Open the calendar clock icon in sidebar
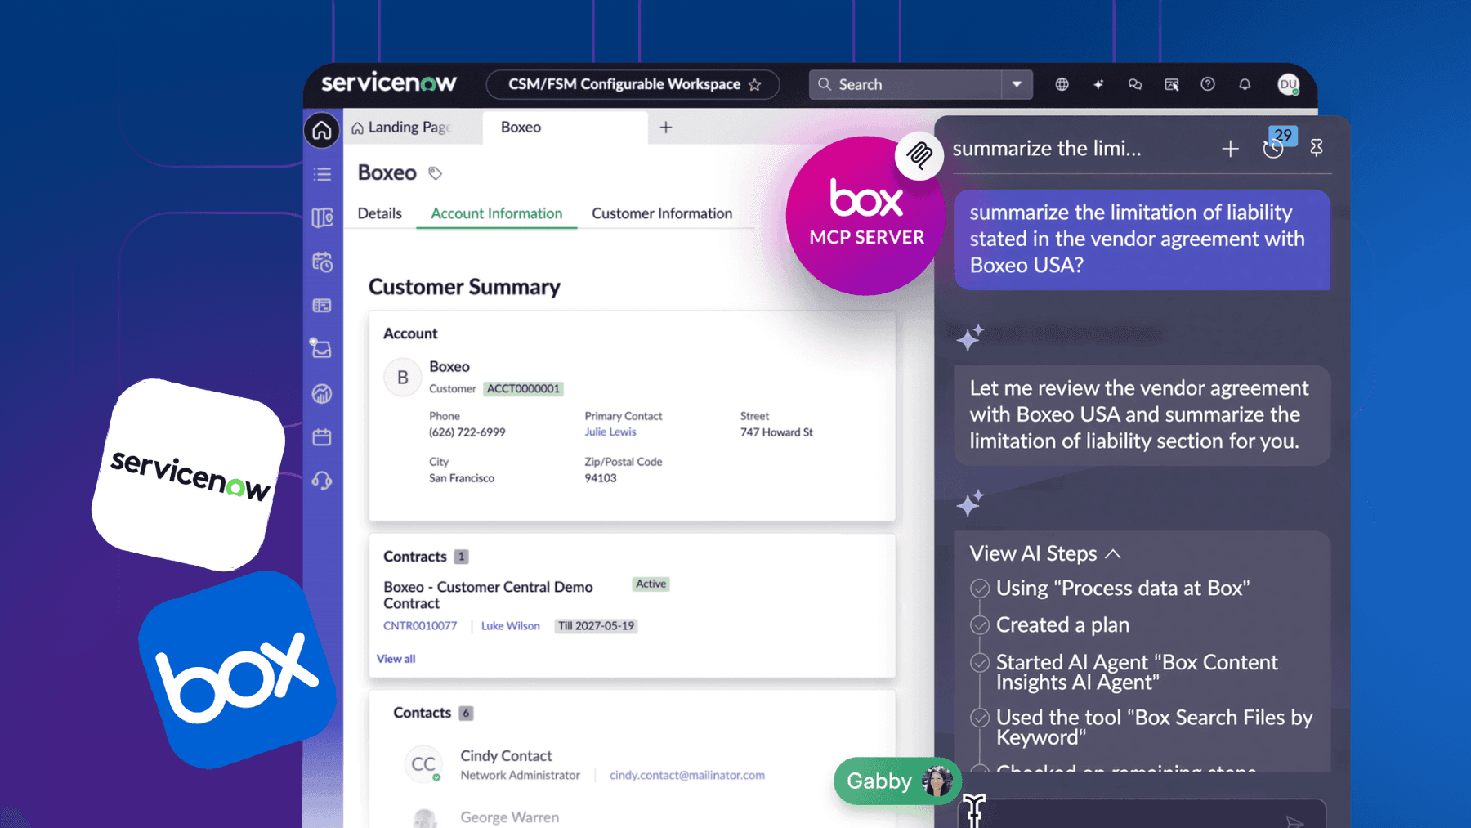This screenshot has width=1471, height=828. [322, 262]
